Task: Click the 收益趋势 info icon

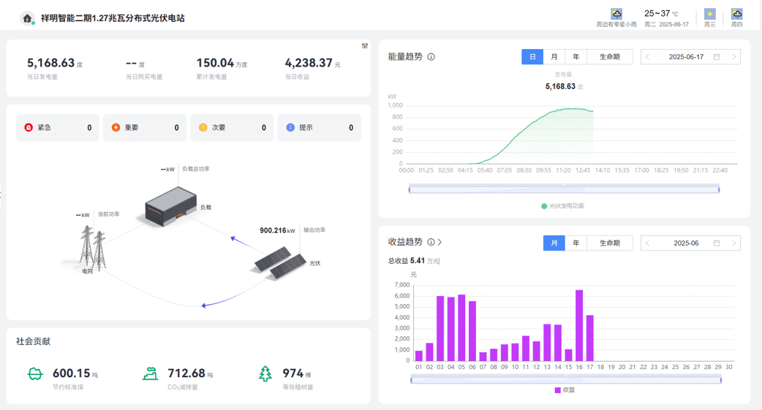Action: (431, 243)
